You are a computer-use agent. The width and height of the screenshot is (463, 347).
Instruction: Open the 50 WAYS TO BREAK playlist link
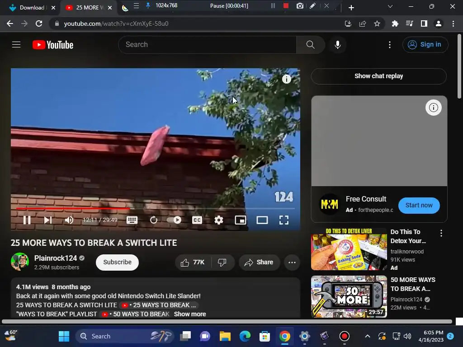[136, 314]
